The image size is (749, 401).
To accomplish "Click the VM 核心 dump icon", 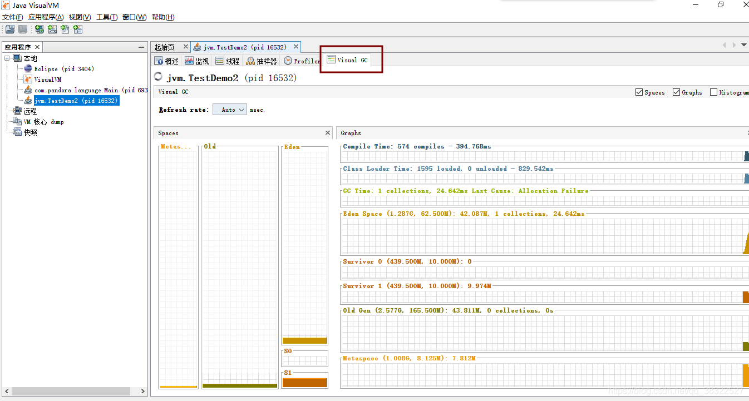I will pos(17,122).
